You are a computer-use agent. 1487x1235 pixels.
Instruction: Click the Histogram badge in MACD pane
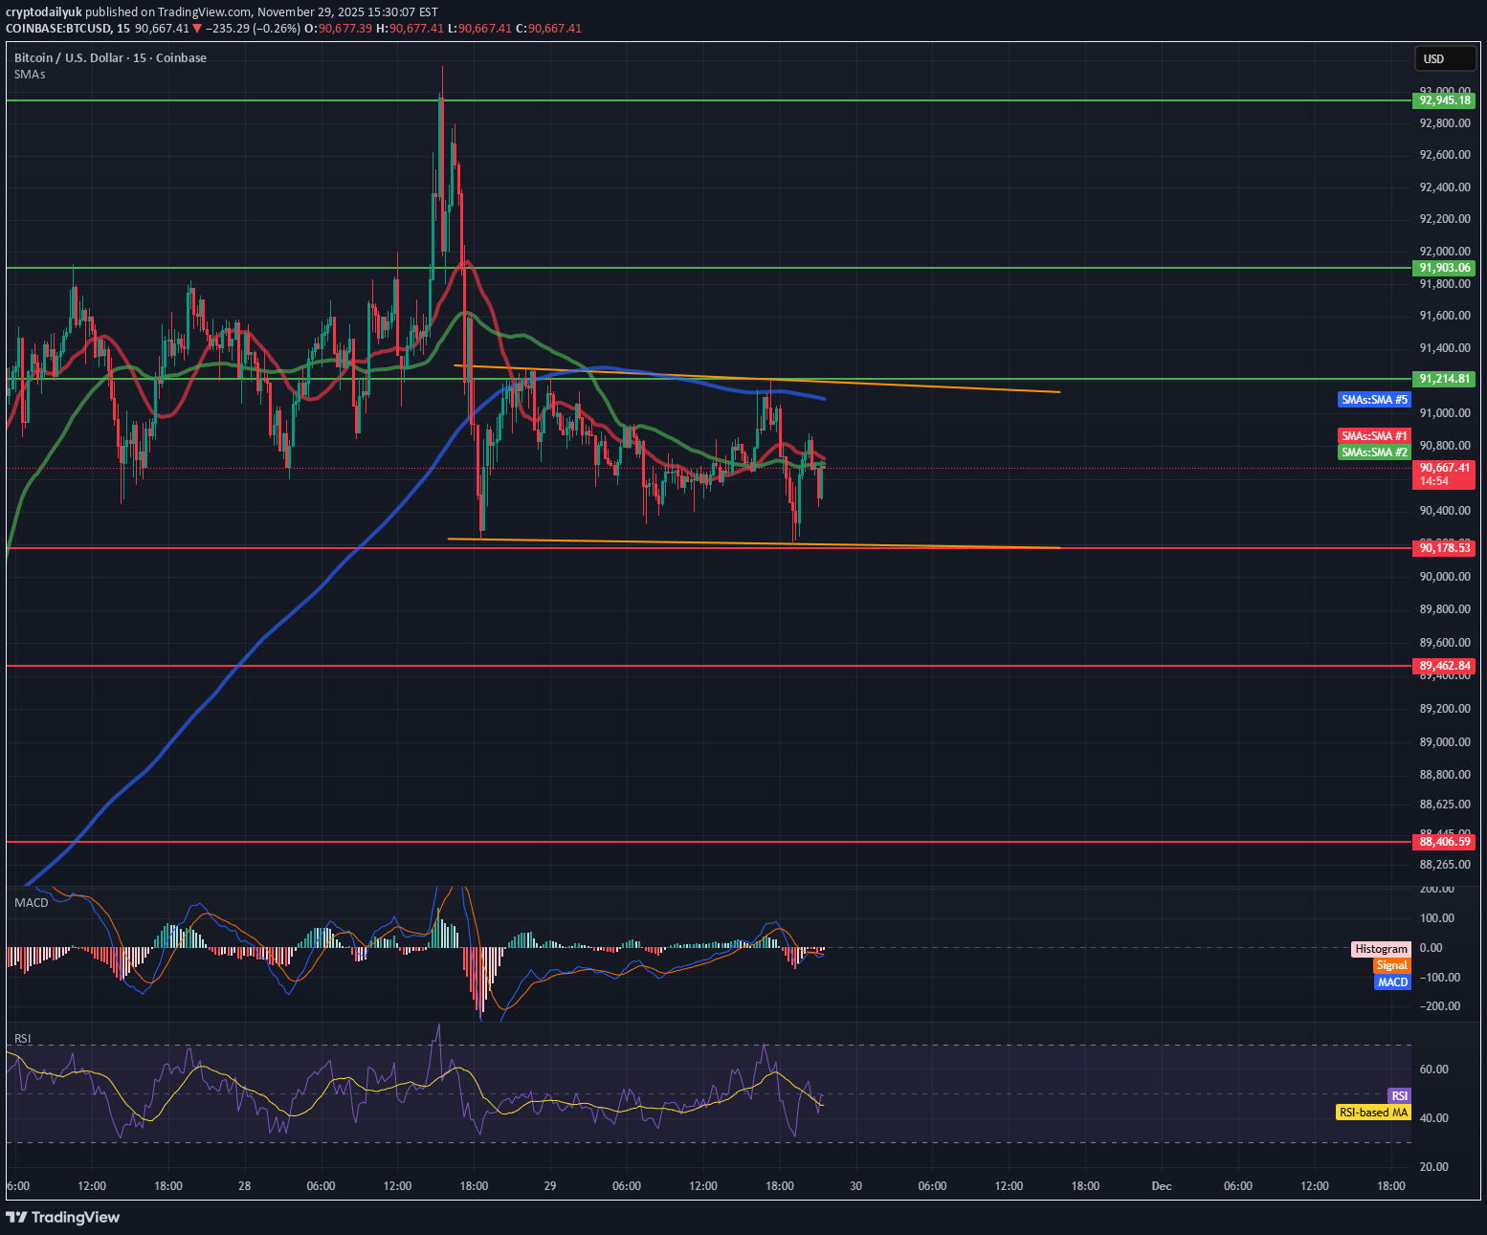(x=1380, y=949)
